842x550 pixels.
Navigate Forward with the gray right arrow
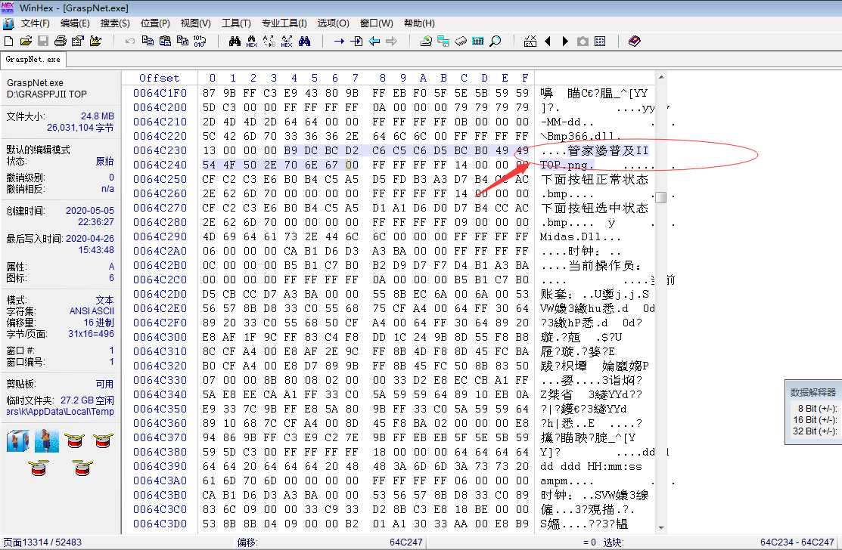click(391, 42)
